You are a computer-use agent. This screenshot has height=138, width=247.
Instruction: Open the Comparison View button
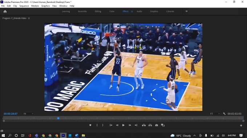[x=163, y=125]
